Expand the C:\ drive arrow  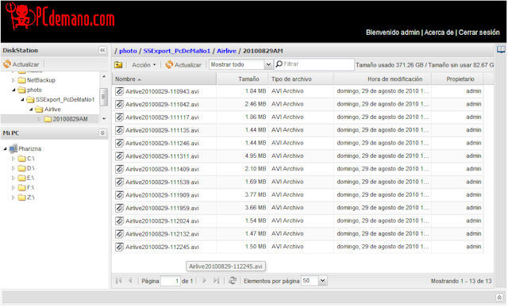pyautogui.click(x=13, y=159)
